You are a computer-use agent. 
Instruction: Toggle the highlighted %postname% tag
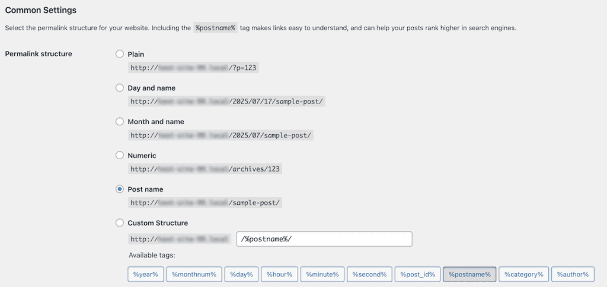(x=469, y=274)
